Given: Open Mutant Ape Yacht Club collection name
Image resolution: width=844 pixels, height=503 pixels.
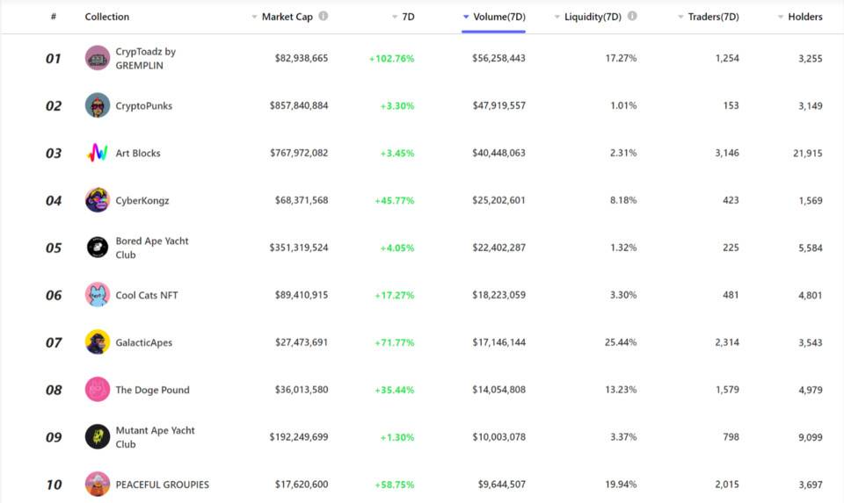Looking at the screenshot, I should (x=155, y=437).
